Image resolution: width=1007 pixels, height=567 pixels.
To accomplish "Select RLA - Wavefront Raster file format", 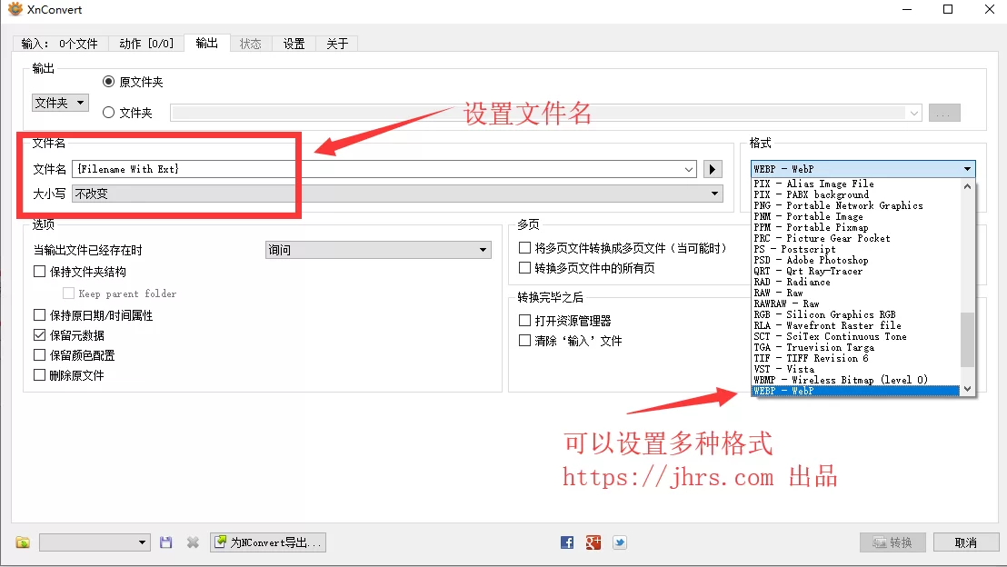I will pyautogui.click(x=856, y=325).
